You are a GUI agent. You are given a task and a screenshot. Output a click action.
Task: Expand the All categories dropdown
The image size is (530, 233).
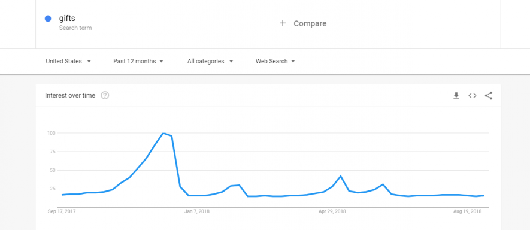210,61
